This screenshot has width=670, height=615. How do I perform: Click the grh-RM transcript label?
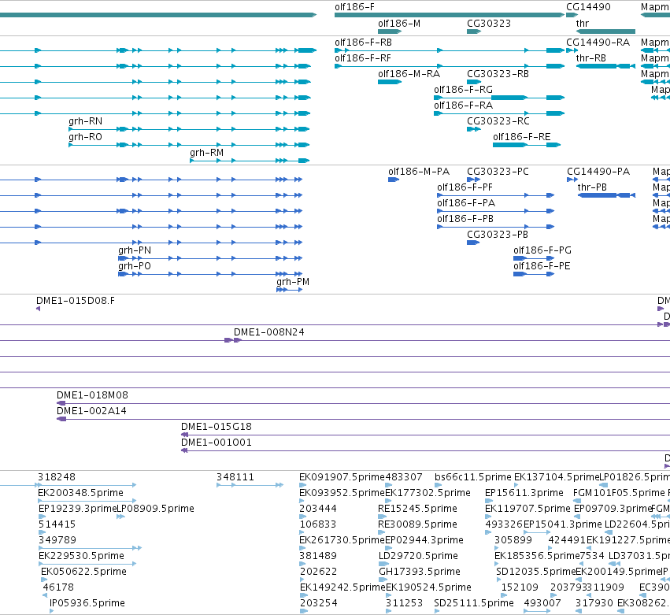pos(207,153)
